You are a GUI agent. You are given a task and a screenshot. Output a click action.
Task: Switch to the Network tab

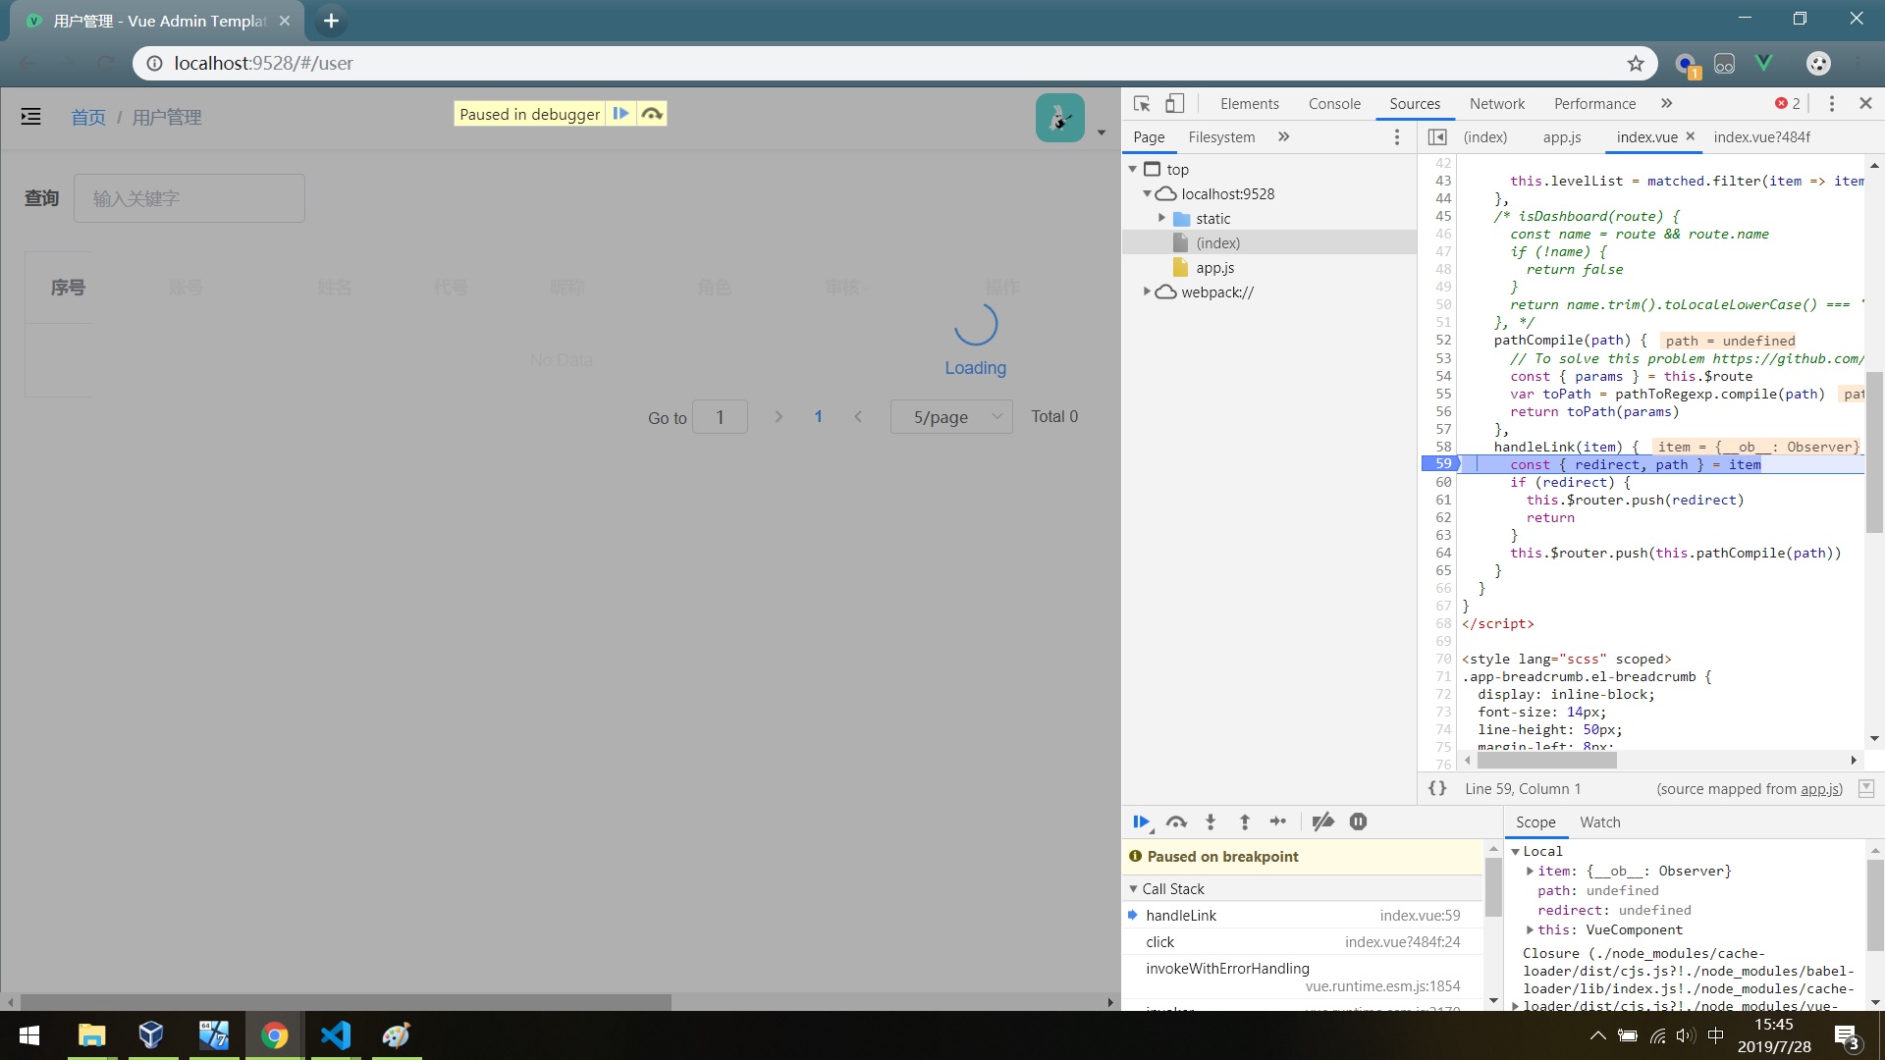1496,104
